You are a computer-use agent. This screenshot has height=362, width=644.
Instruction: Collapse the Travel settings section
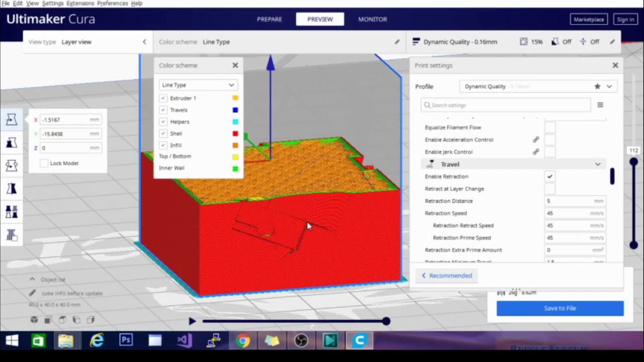(598, 164)
